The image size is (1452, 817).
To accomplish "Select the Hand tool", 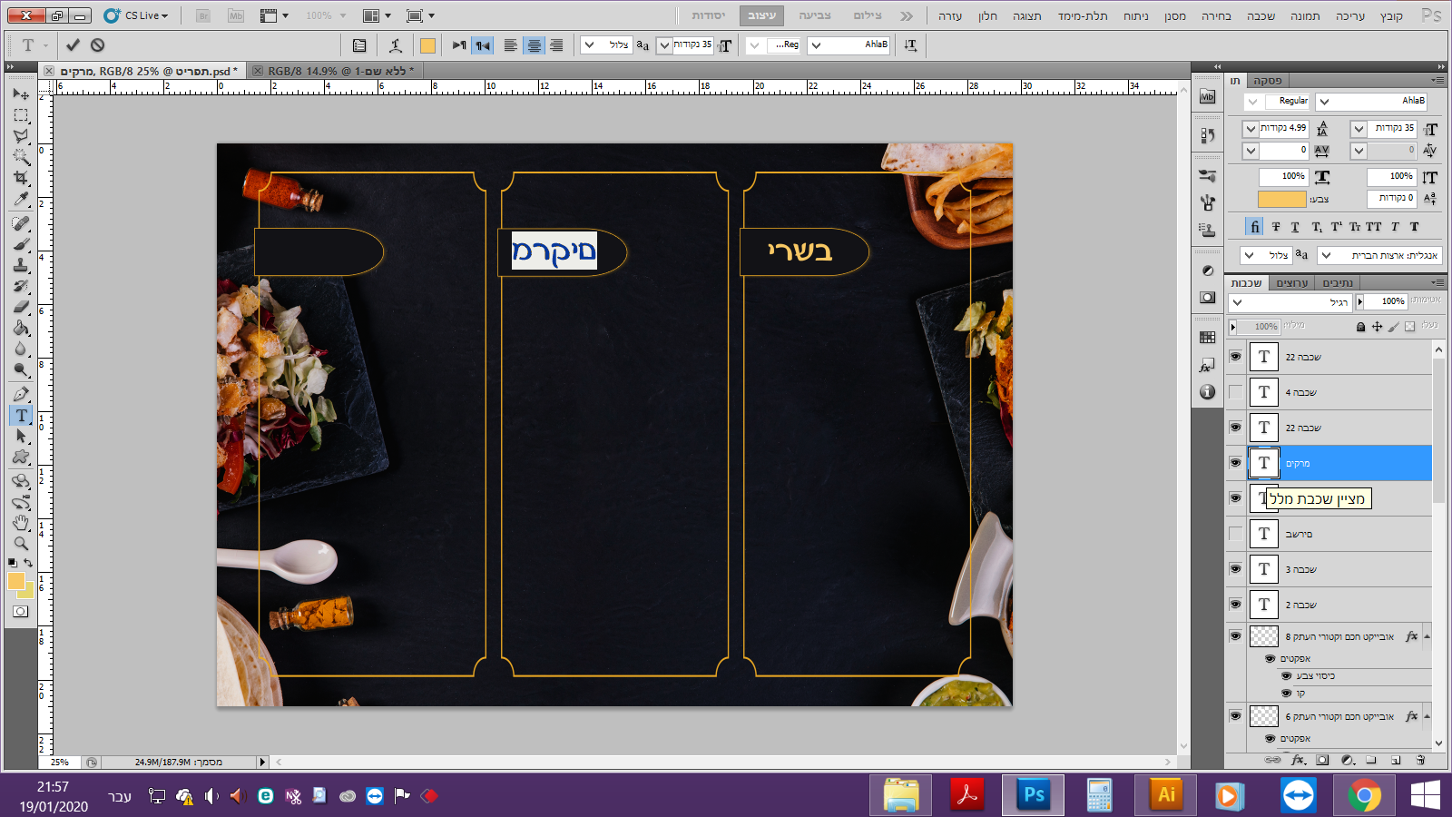I will [21, 523].
